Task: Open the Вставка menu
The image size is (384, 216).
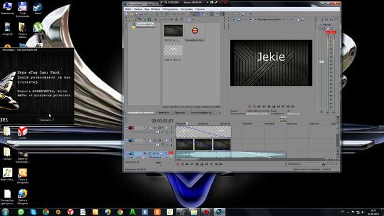Action: coord(155,9)
